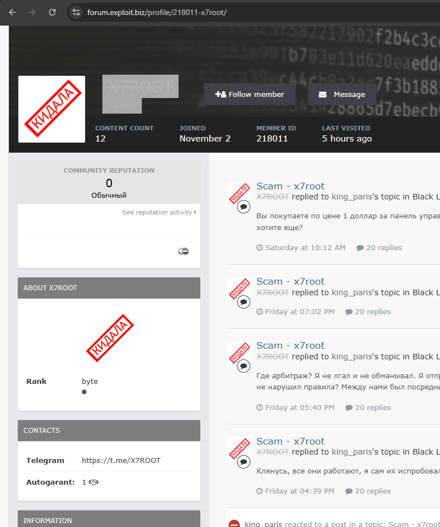Click the Last Visited 5 hours ago text

click(x=347, y=139)
